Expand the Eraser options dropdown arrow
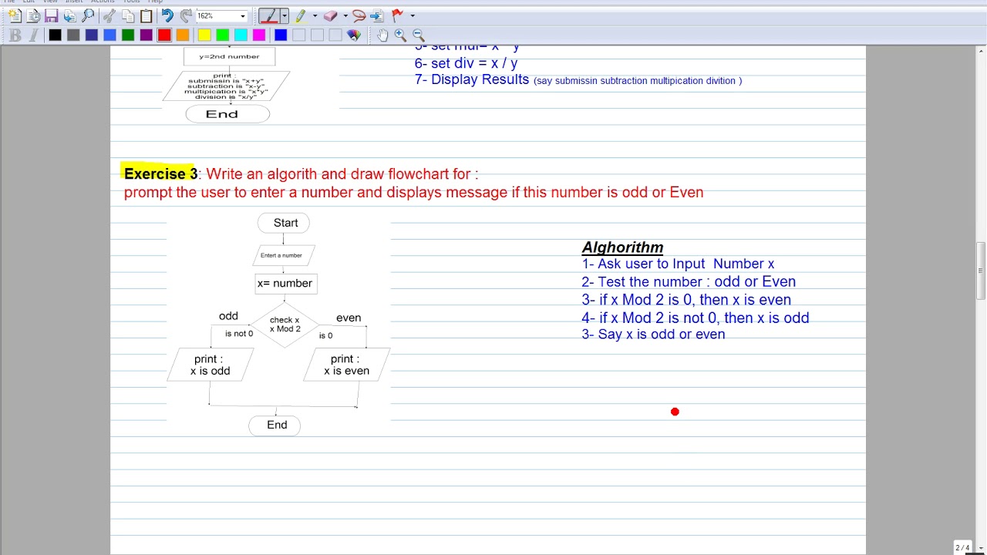This screenshot has width=987, height=555. coord(345,15)
